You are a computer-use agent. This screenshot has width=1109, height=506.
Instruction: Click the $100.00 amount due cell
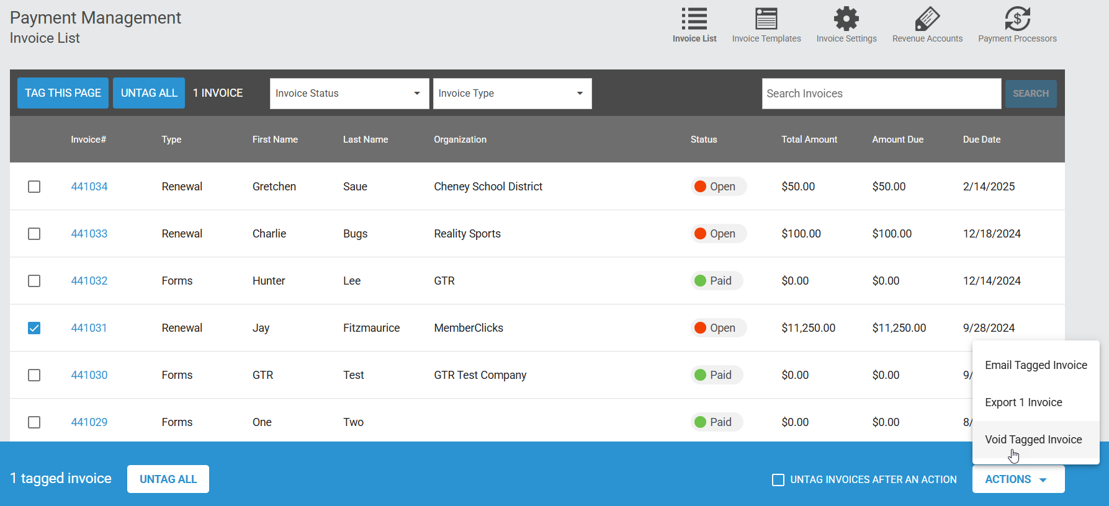click(892, 234)
